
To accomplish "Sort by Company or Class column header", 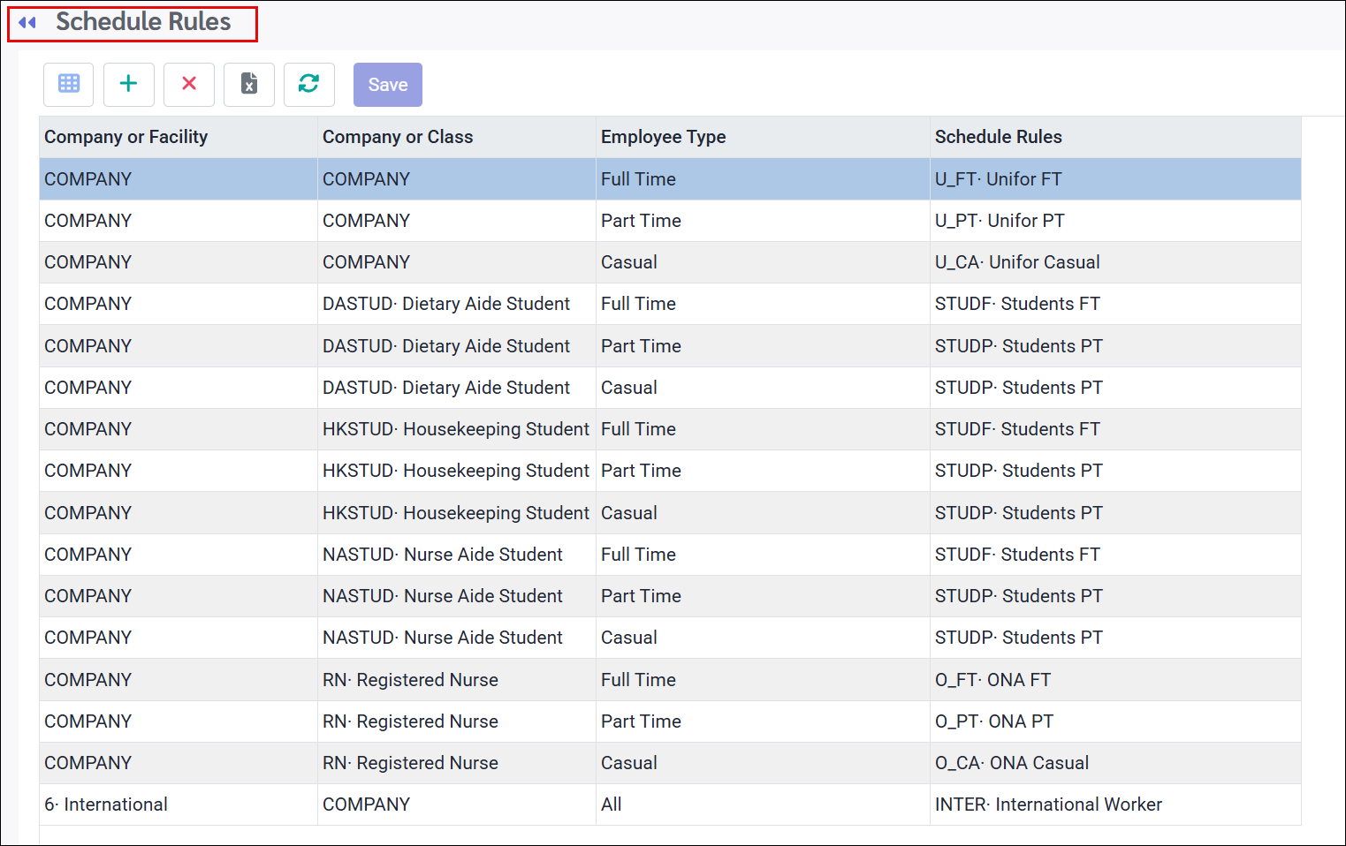I will pyautogui.click(x=398, y=137).
